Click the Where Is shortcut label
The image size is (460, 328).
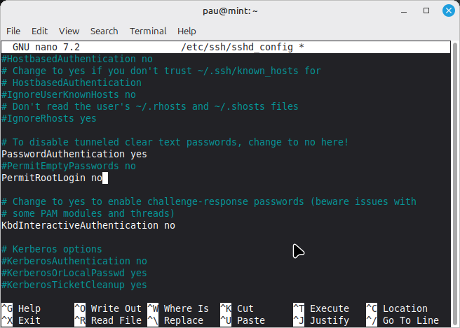click(x=186, y=308)
